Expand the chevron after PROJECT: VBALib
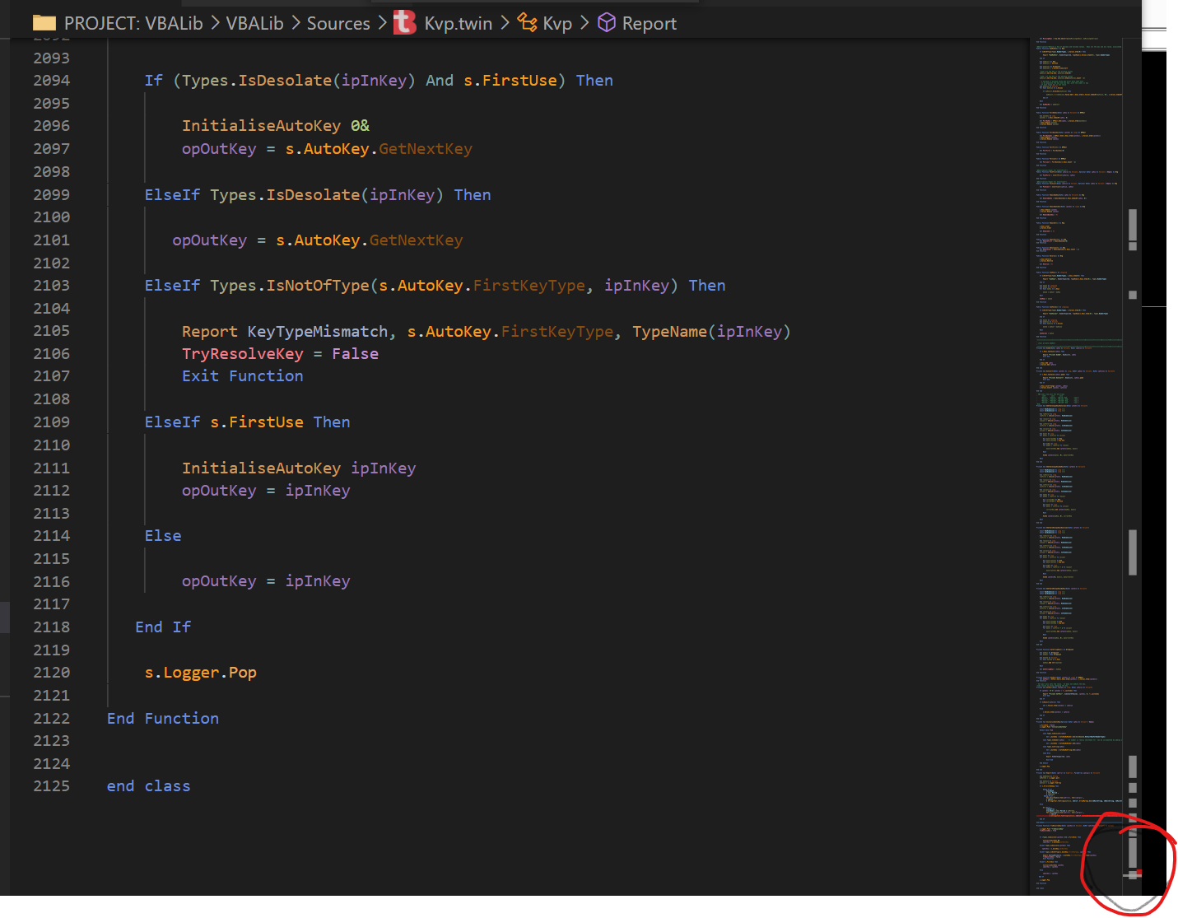Viewport: 1178px width, 918px height. (214, 23)
